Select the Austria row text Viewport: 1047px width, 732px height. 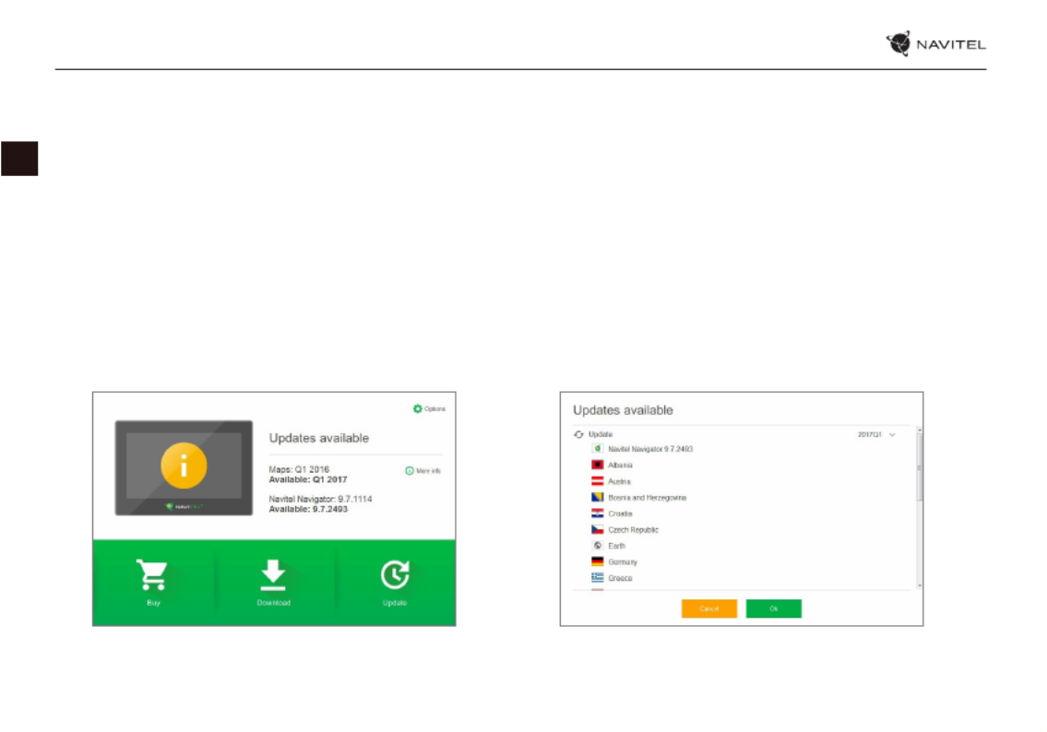point(619,481)
